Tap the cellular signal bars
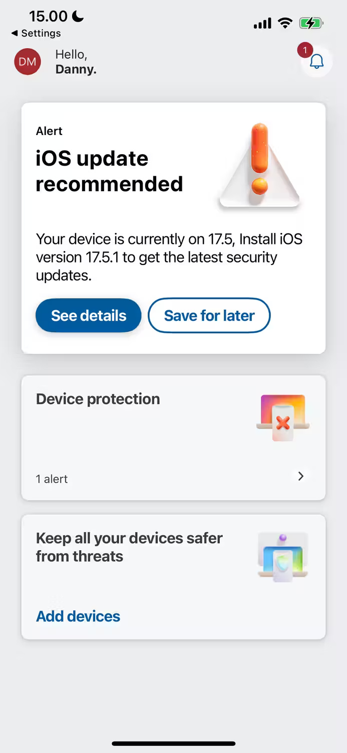Viewport: 347px width, 753px height. (x=262, y=23)
